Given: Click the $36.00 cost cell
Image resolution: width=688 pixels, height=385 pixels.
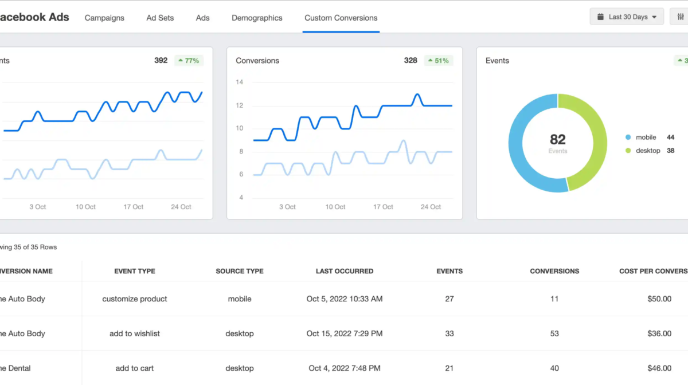Looking at the screenshot, I should (659, 333).
